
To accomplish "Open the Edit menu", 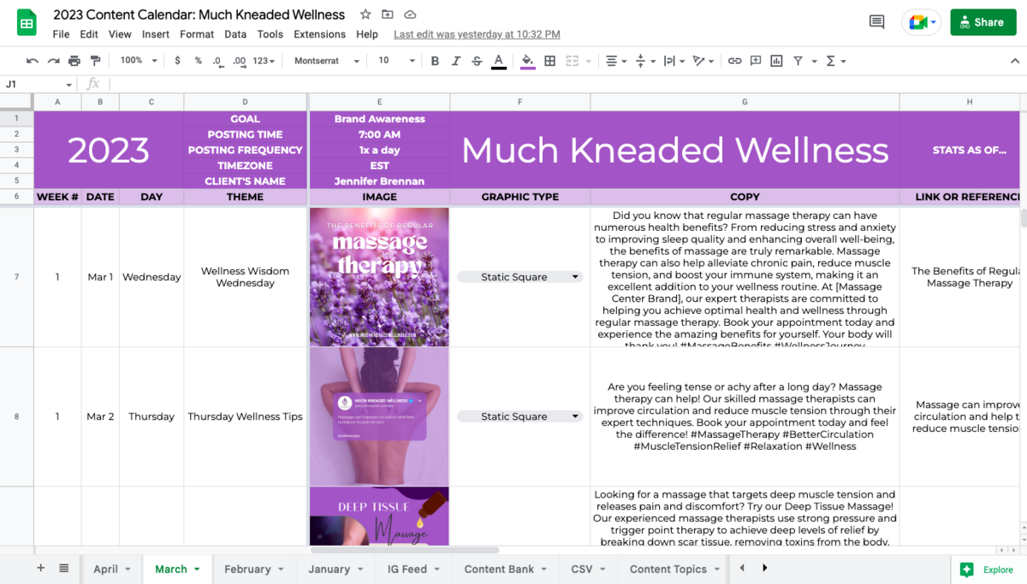I will tap(89, 34).
